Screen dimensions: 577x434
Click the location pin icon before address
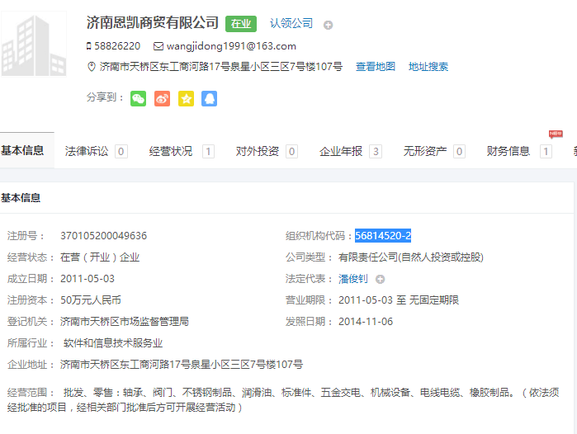point(91,67)
